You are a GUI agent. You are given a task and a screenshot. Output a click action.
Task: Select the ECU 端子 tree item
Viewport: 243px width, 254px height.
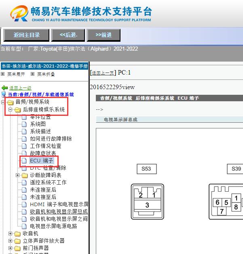42,161
